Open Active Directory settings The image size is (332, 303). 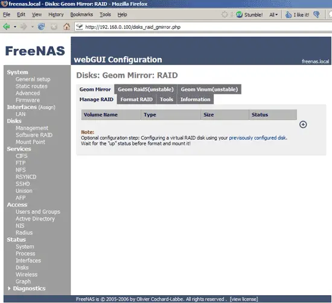pos(35,219)
